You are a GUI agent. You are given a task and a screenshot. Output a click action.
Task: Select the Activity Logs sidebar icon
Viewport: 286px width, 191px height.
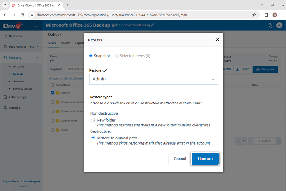click(x=5, y=97)
